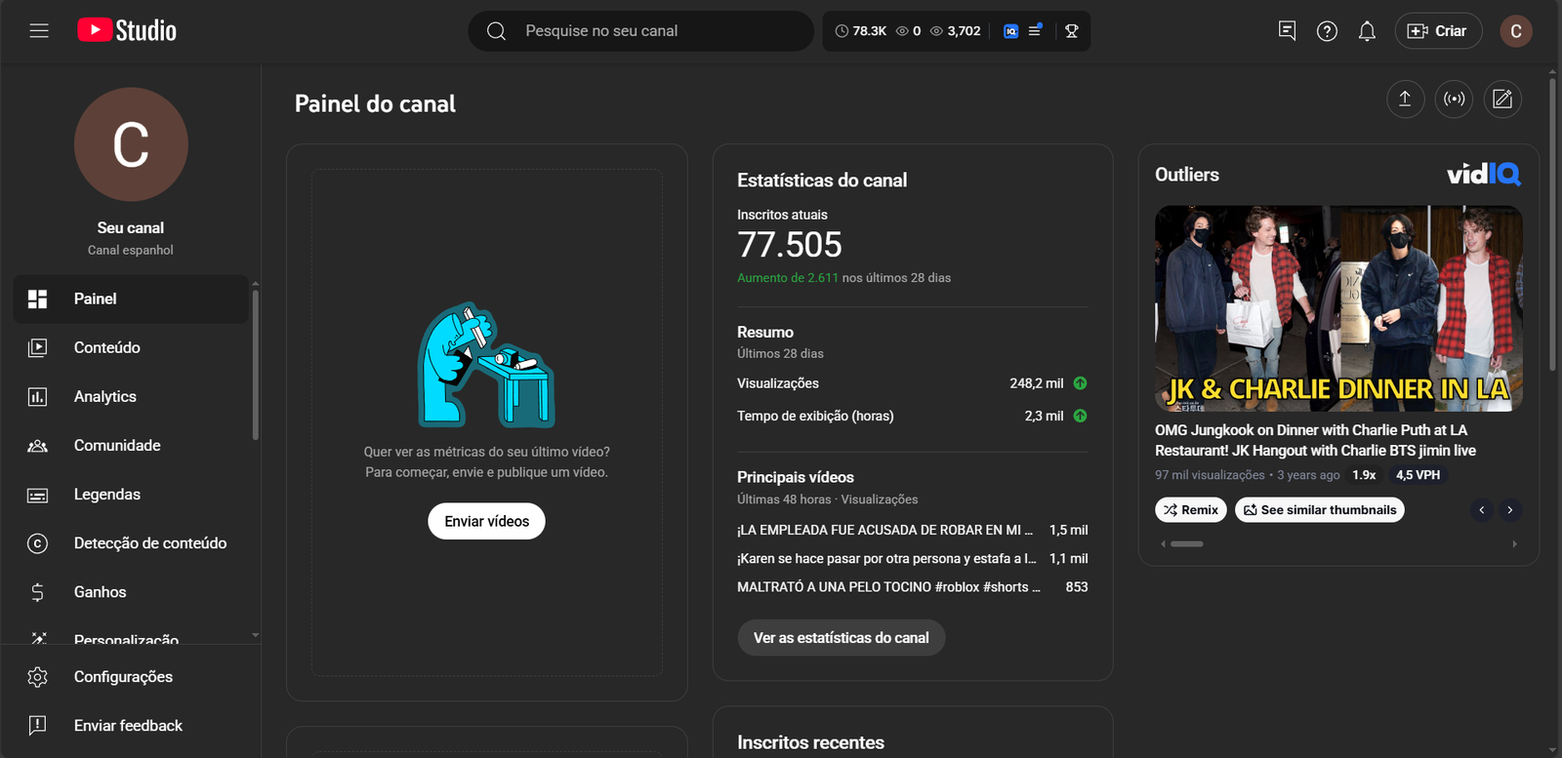1562x758 pixels.
Task: Click the vidIQ trophy icon
Action: pyautogui.click(x=1071, y=31)
